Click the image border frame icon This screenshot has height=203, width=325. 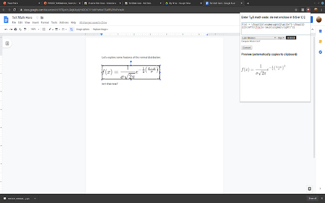click(44, 29)
